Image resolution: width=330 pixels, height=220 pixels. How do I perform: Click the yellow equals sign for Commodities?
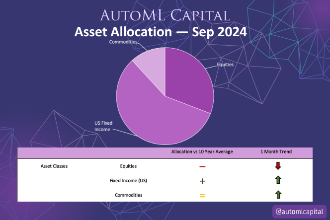point(202,196)
